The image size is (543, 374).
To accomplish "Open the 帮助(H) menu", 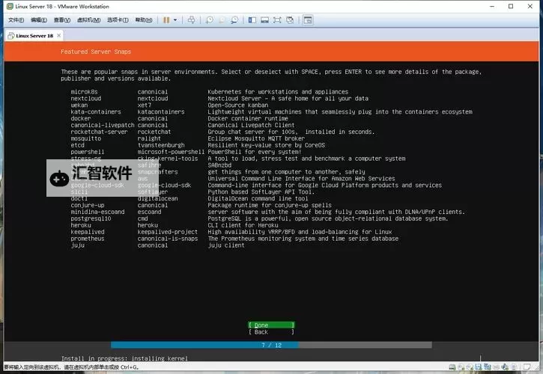I will pyautogui.click(x=144, y=20).
